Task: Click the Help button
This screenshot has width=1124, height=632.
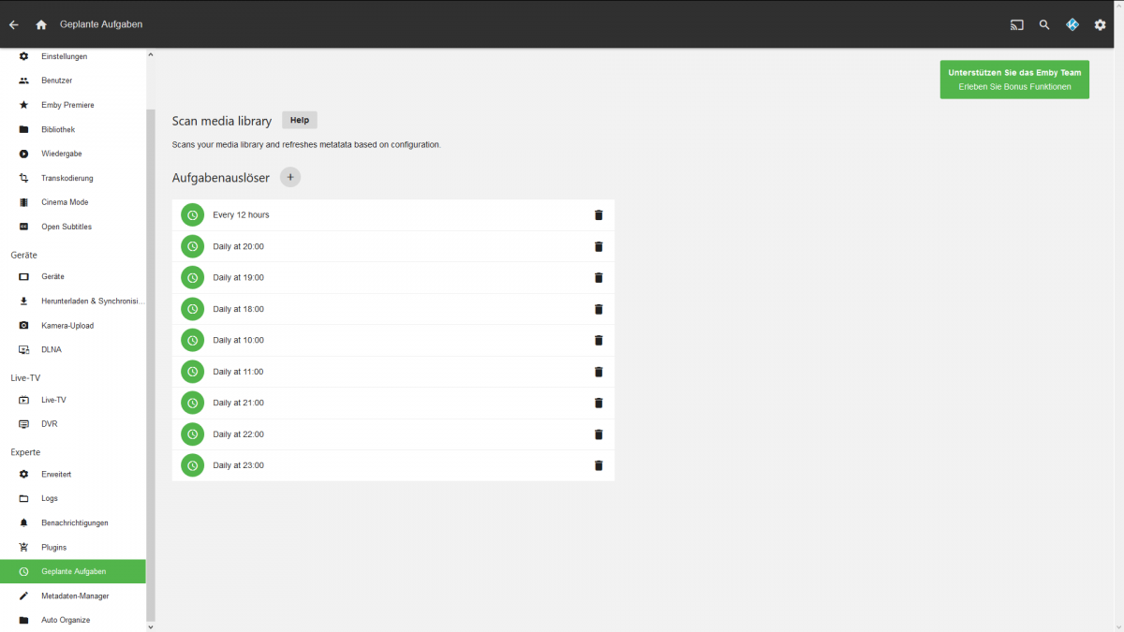Action: click(x=300, y=120)
